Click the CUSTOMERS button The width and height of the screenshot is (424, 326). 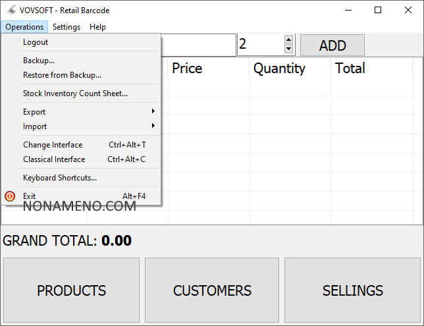[x=212, y=290]
